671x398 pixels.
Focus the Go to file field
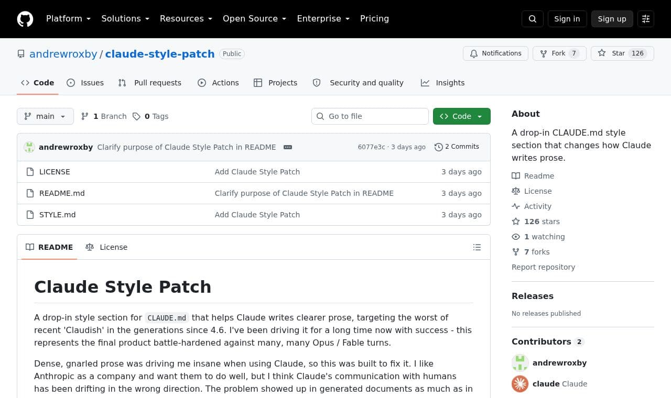(x=370, y=116)
